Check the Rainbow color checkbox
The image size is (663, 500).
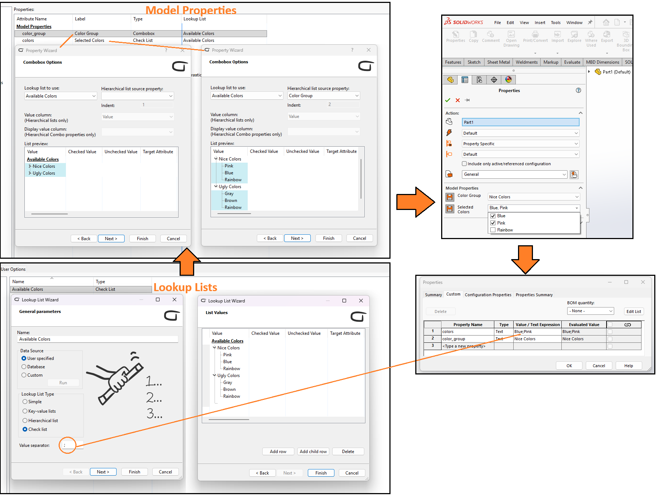coord(493,230)
